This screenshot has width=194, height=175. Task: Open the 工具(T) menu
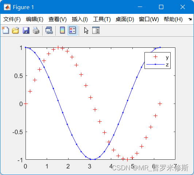(102, 19)
